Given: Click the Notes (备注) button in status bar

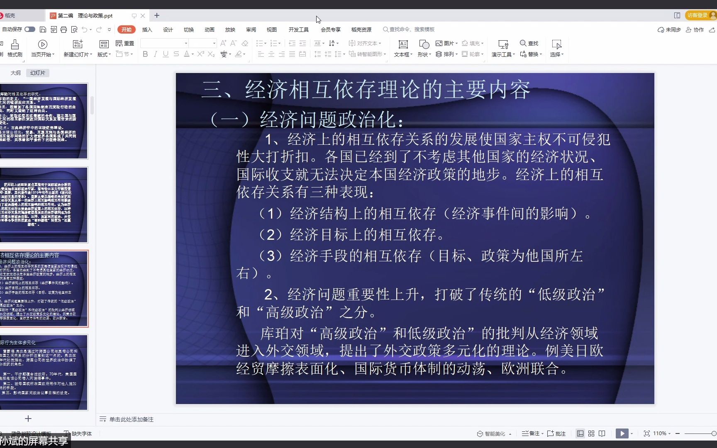Looking at the screenshot, I should tap(532, 433).
